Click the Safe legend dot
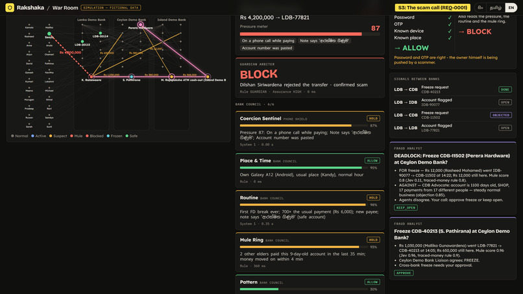This screenshot has width=523, height=294. pos(127,136)
